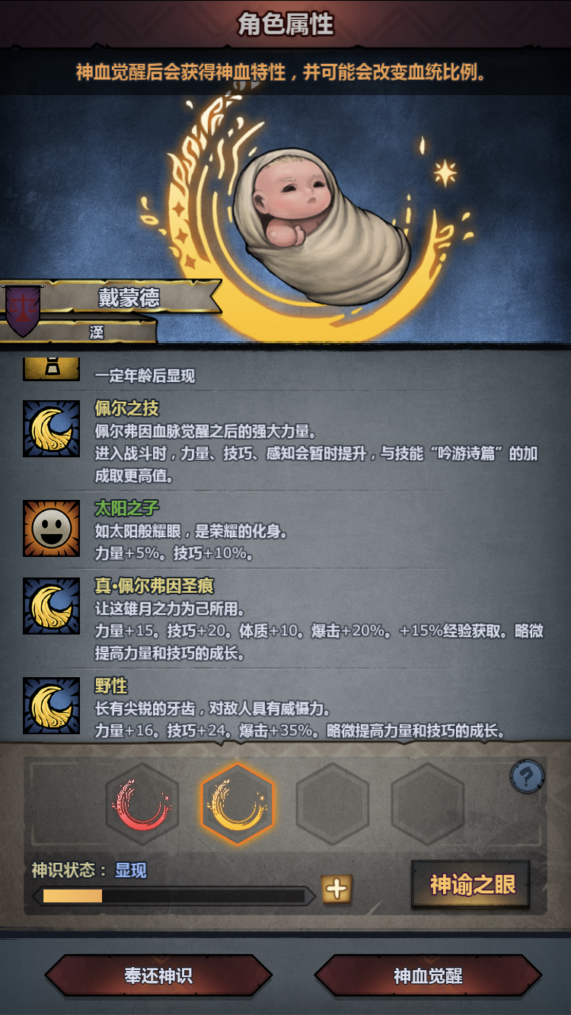Screen dimensions: 571x1015
Task: Tap the third empty hexagon slot
Action: (333, 803)
